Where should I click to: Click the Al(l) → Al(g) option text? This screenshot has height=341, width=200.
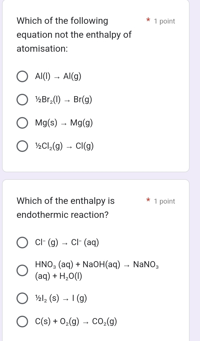58,76
